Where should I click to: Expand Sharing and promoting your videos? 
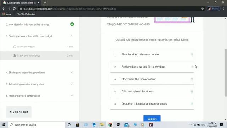point(72,72)
